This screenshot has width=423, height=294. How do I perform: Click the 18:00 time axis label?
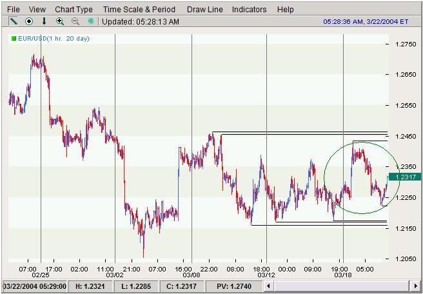(x=261, y=269)
